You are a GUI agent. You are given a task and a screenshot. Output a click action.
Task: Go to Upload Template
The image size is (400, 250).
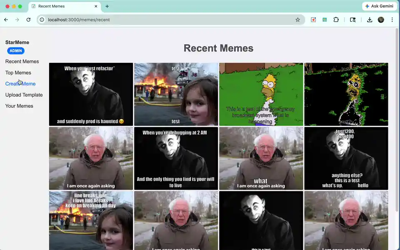(x=24, y=95)
